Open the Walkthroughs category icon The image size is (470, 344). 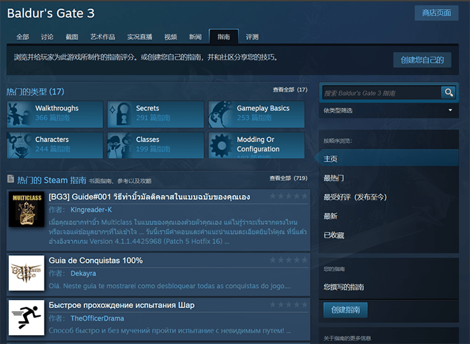pyautogui.click(x=20, y=114)
